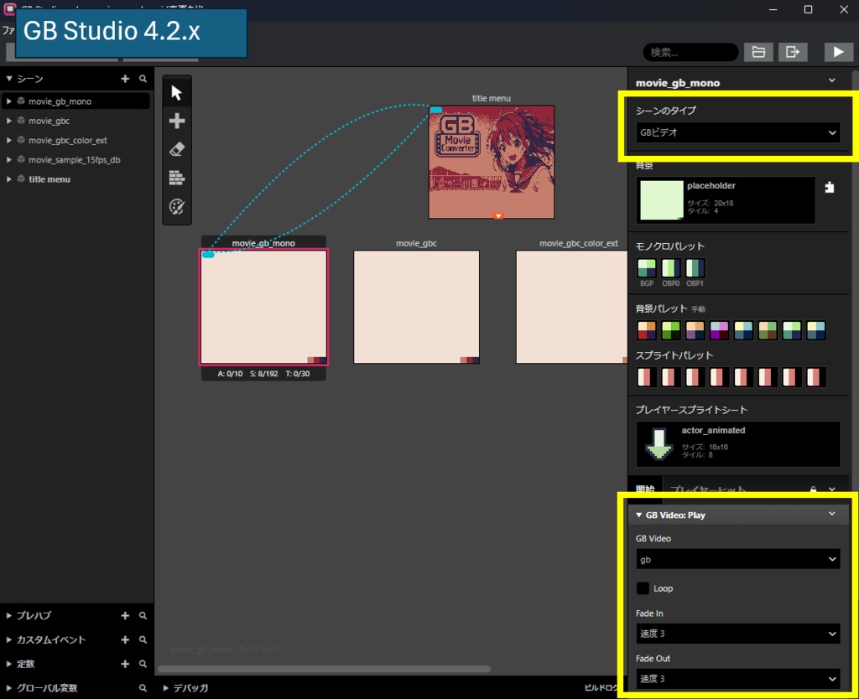
Task: Select the Add plus tool in toolbar
Action: point(176,121)
